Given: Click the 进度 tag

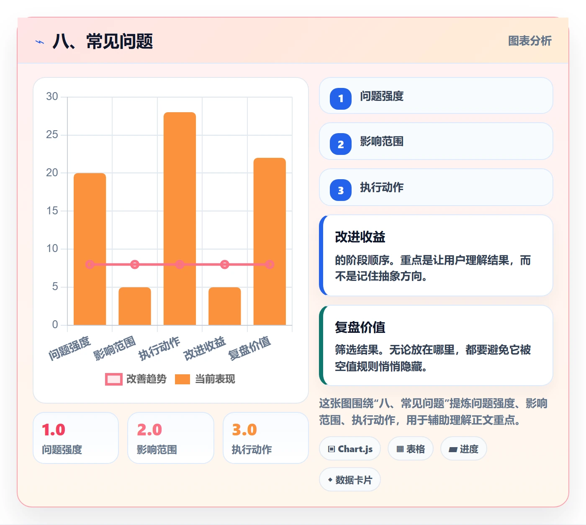Looking at the screenshot, I should tap(463, 449).
